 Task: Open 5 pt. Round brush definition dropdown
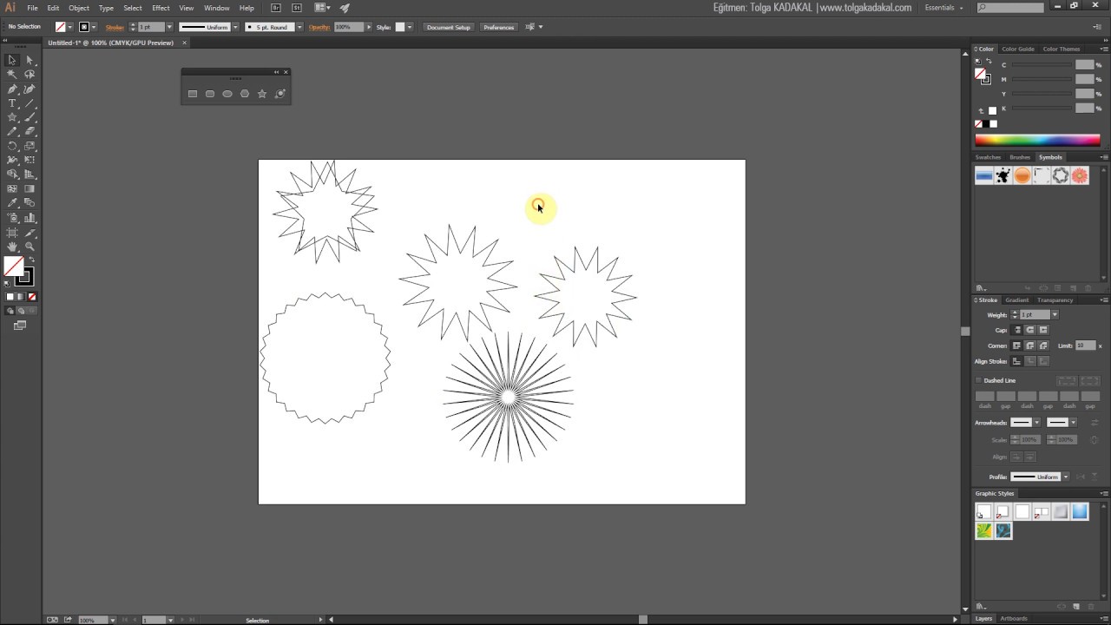tap(299, 27)
